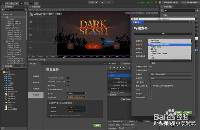Toggle the select-all scenes checkbox
The image size is (200, 130).
(x=150, y=63)
